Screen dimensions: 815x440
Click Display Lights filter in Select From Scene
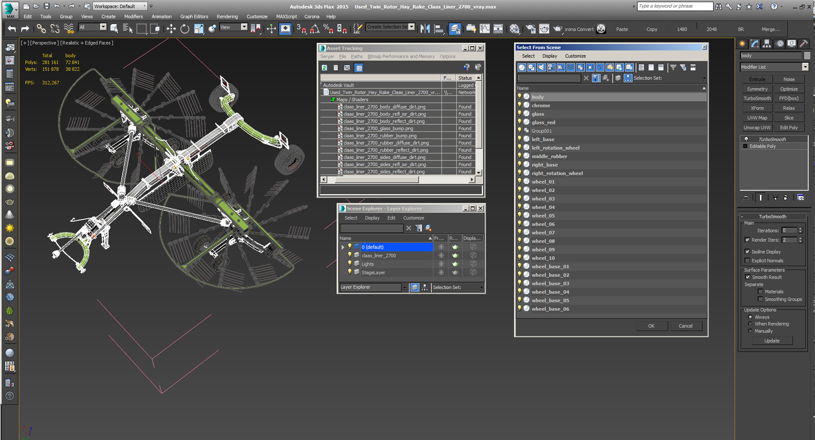pyautogui.click(x=541, y=67)
